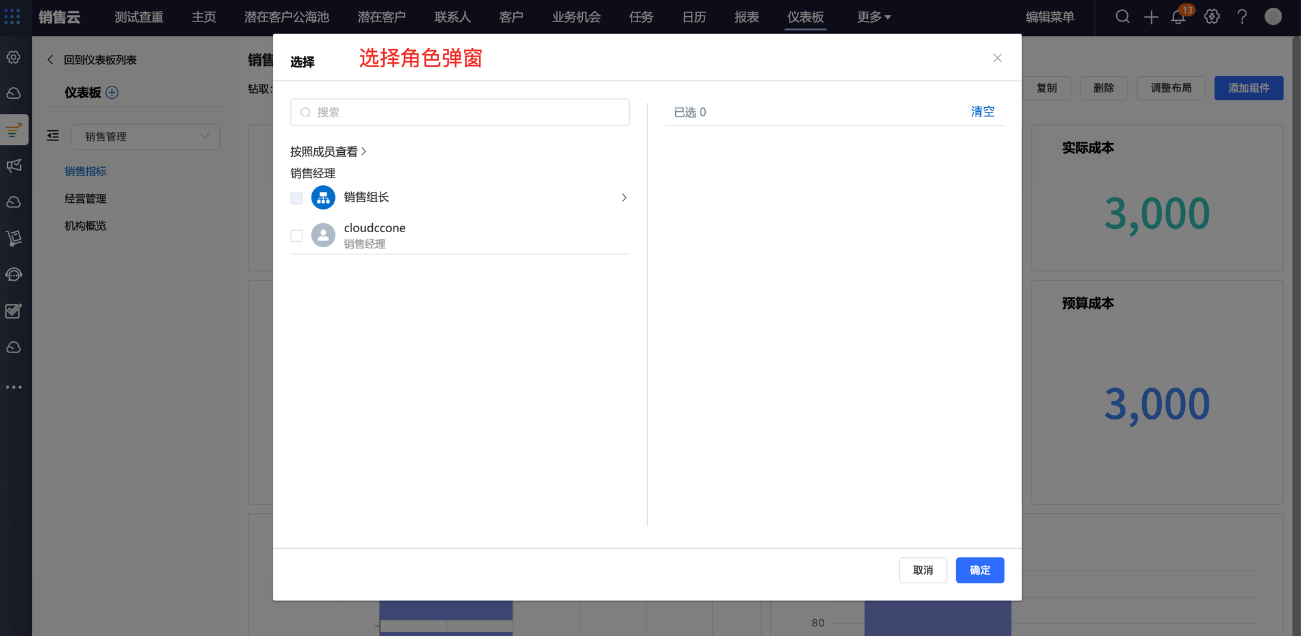Go to 业务机会 tab
This screenshot has width=1301, height=636.
[x=576, y=17]
